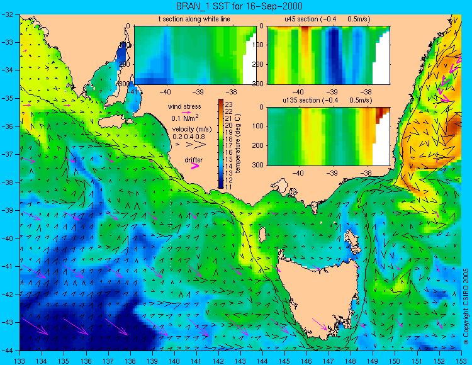Click the white dotted section line on map
472x365 pixels.
tap(171, 223)
